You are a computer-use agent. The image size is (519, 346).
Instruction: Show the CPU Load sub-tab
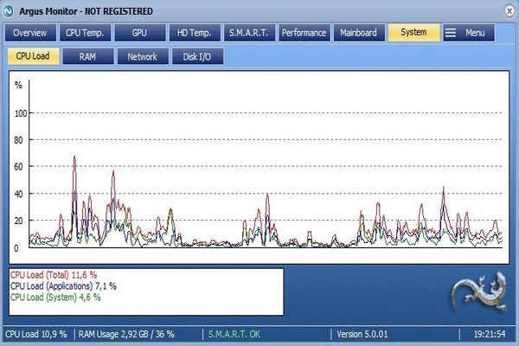(x=35, y=56)
